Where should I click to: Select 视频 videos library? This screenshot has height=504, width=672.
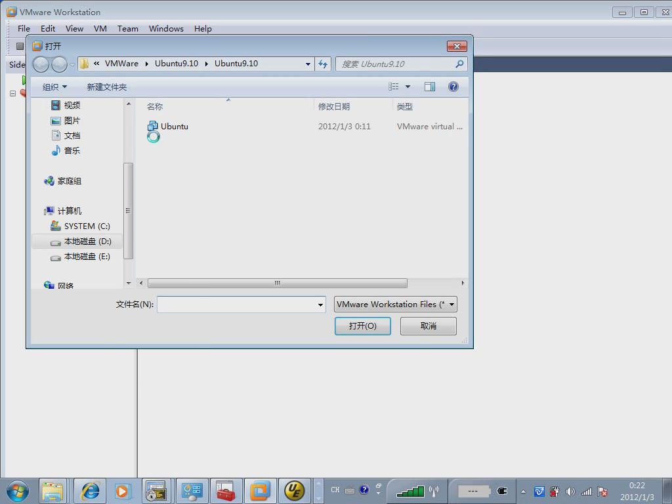pos(66,106)
